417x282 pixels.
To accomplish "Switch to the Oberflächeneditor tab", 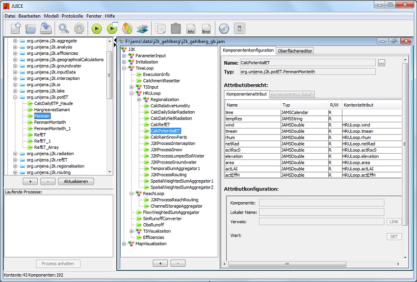I will point(294,50).
